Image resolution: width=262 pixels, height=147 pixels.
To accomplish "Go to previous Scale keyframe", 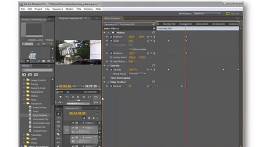I will [x=148, y=41].
